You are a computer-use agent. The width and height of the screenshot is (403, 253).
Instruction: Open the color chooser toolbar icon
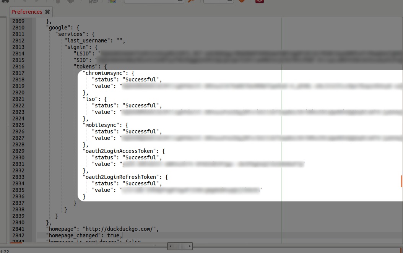112,1
